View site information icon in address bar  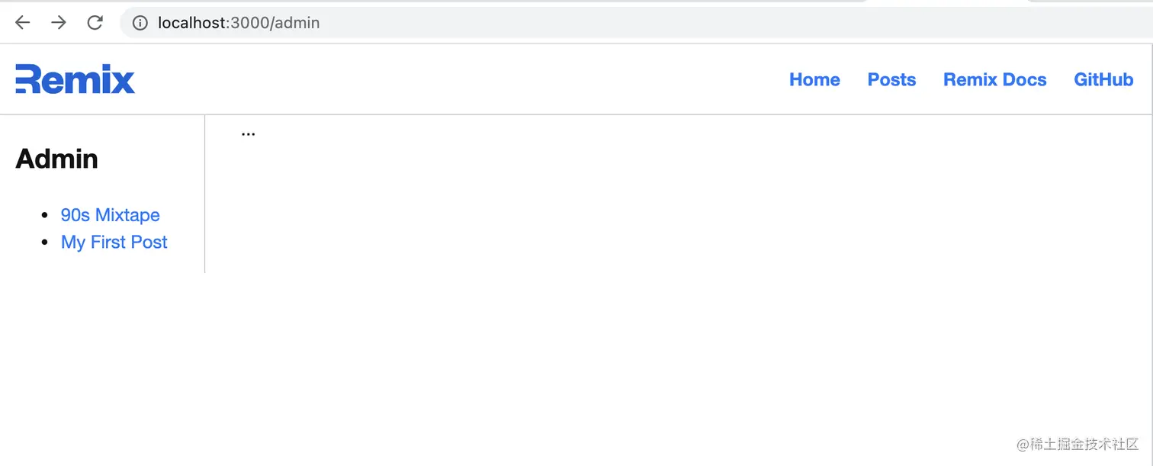[x=140, y=23]
